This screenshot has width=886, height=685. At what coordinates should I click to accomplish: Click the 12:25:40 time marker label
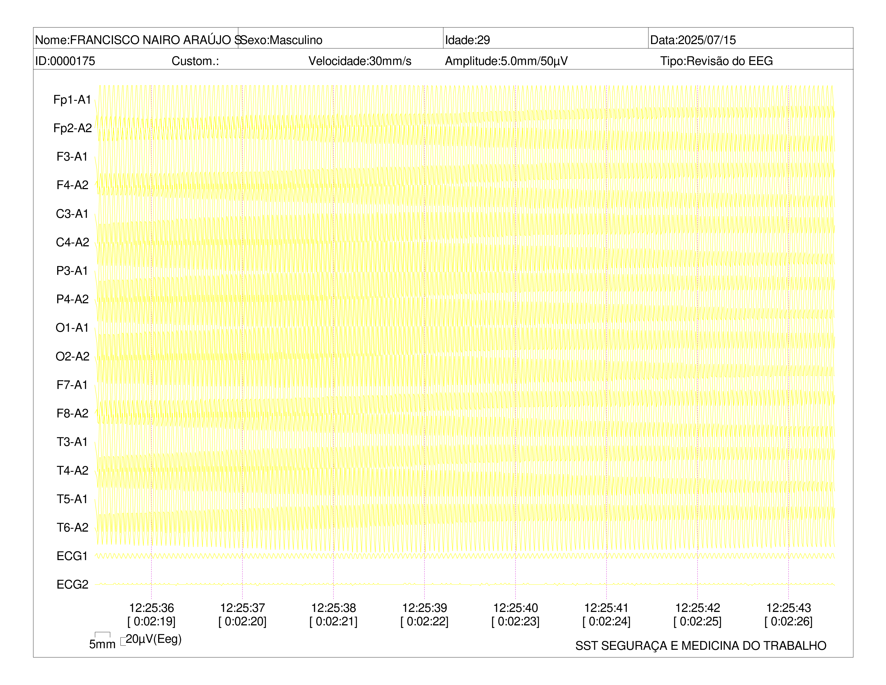pyautogui.click(x=515, y=608)
